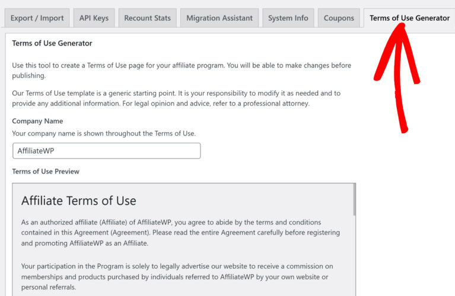Click the 'Your company name is shown throughout' description
The image size is (455, 296).
pos(104,134)
